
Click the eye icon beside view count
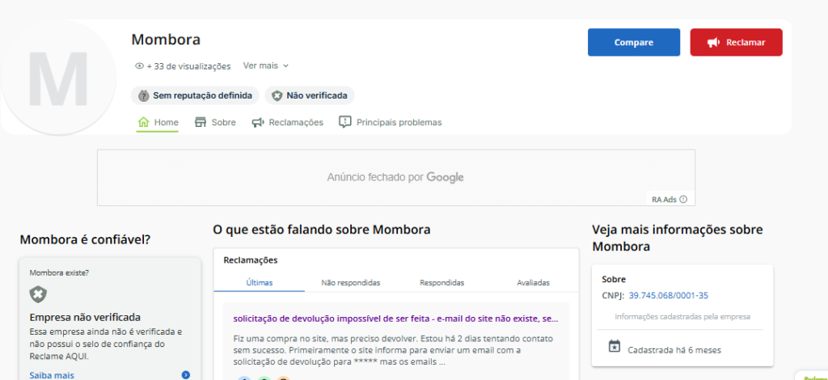point(139,66)
